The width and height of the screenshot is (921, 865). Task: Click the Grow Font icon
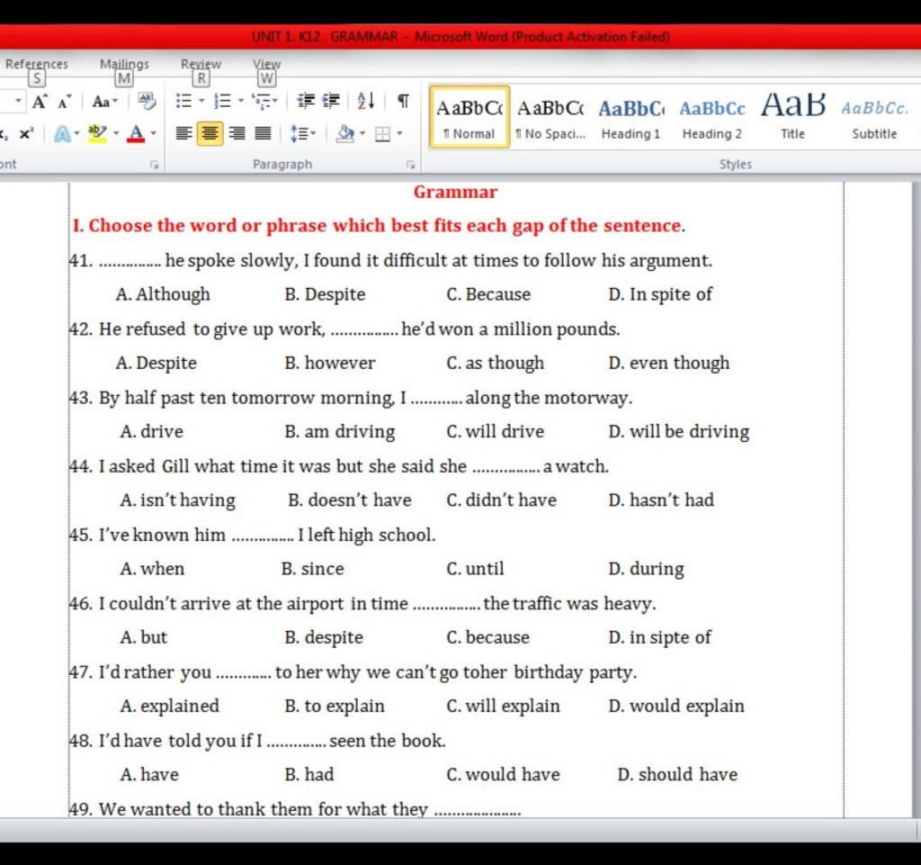click(x=40, y=102)
